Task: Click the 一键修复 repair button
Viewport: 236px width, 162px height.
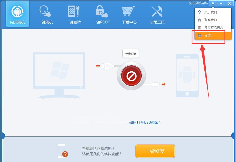Action: pyautogui.click(x=155, y=151)
